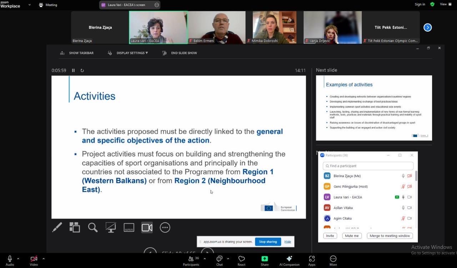Expand the caret next to Participants
457x268 pixels.
(x=205, y=259)
